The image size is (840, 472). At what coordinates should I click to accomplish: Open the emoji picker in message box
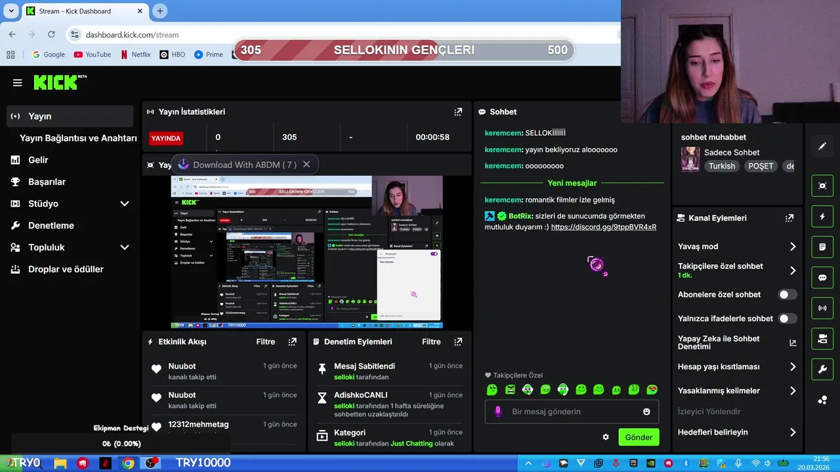coord(646,412)
